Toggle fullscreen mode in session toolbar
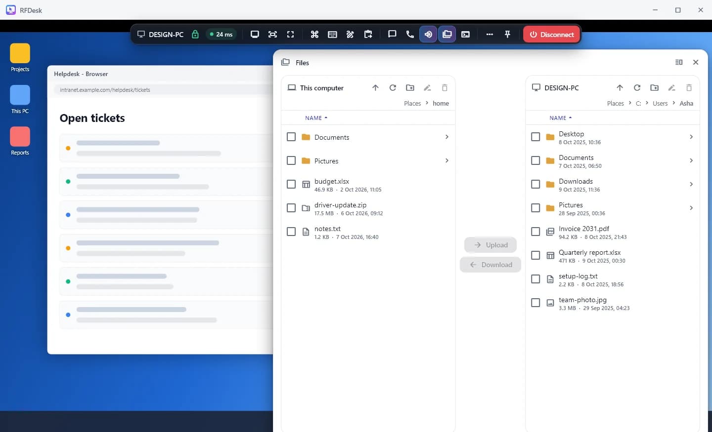This screenshot has height=432, width=712. tap(290, 35)
